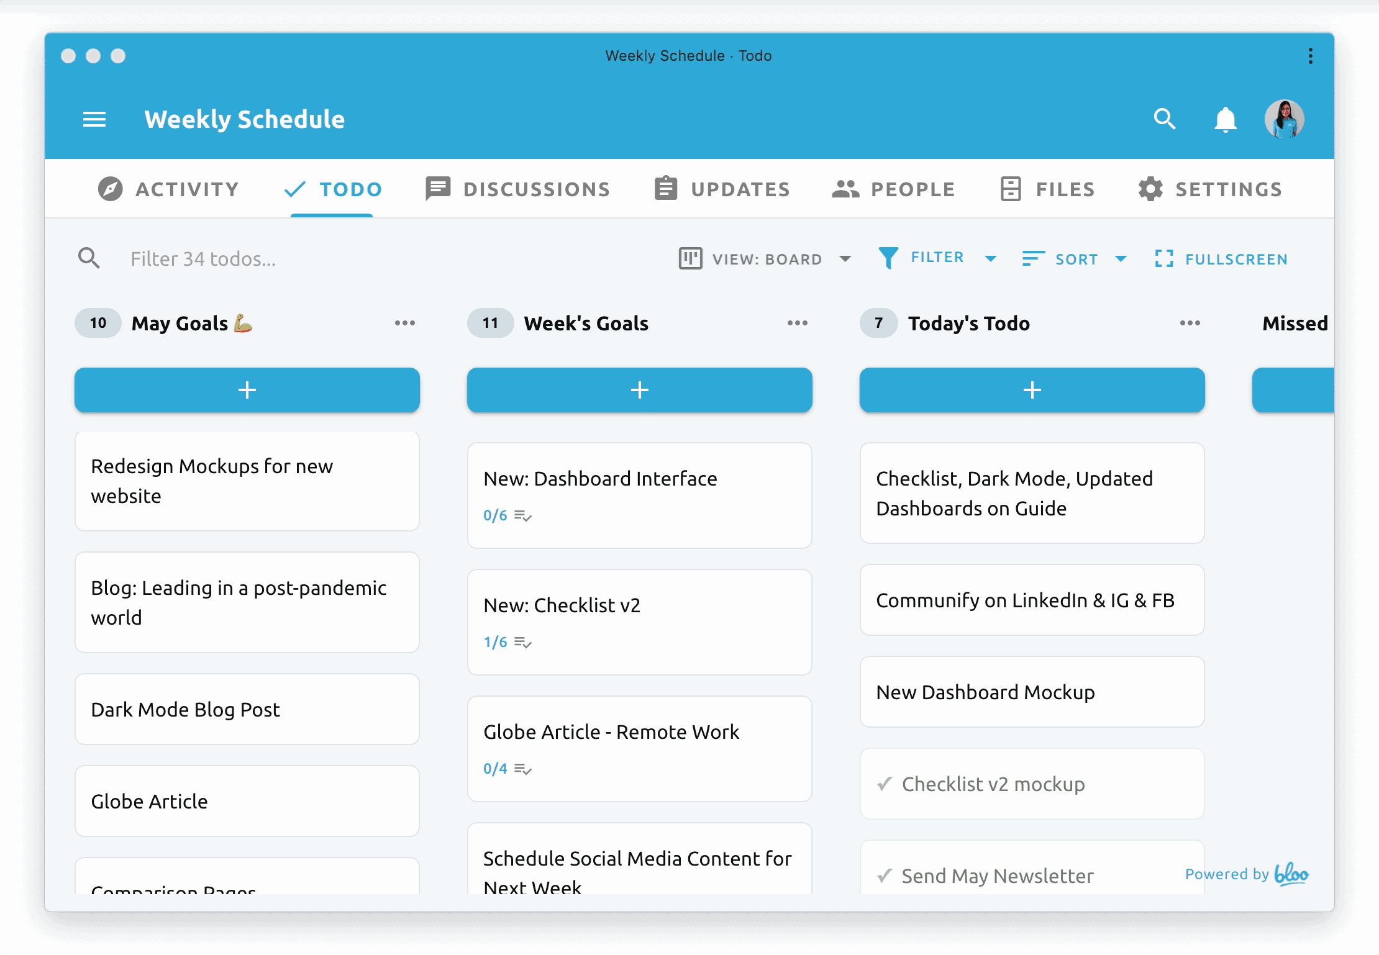Add a new todo to Week's Goals
Image resolution: width=1379 pixels, height=955 pixels.
pos(639,390)
